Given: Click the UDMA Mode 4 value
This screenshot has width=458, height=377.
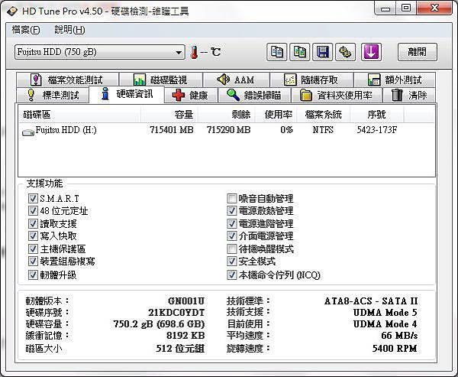Looking at the screenshot, I should 385,324.
